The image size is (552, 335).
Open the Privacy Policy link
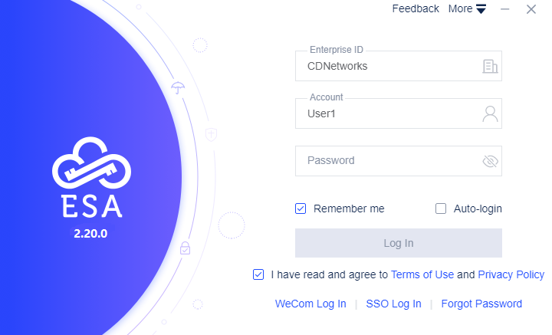tap(511, 274)
